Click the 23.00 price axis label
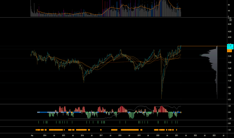The image size is (234, 138). point(229,56)
